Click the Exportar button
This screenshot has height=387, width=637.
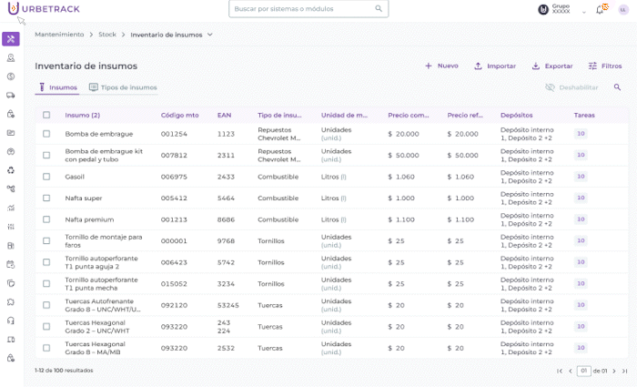click(x=552, y=66)
